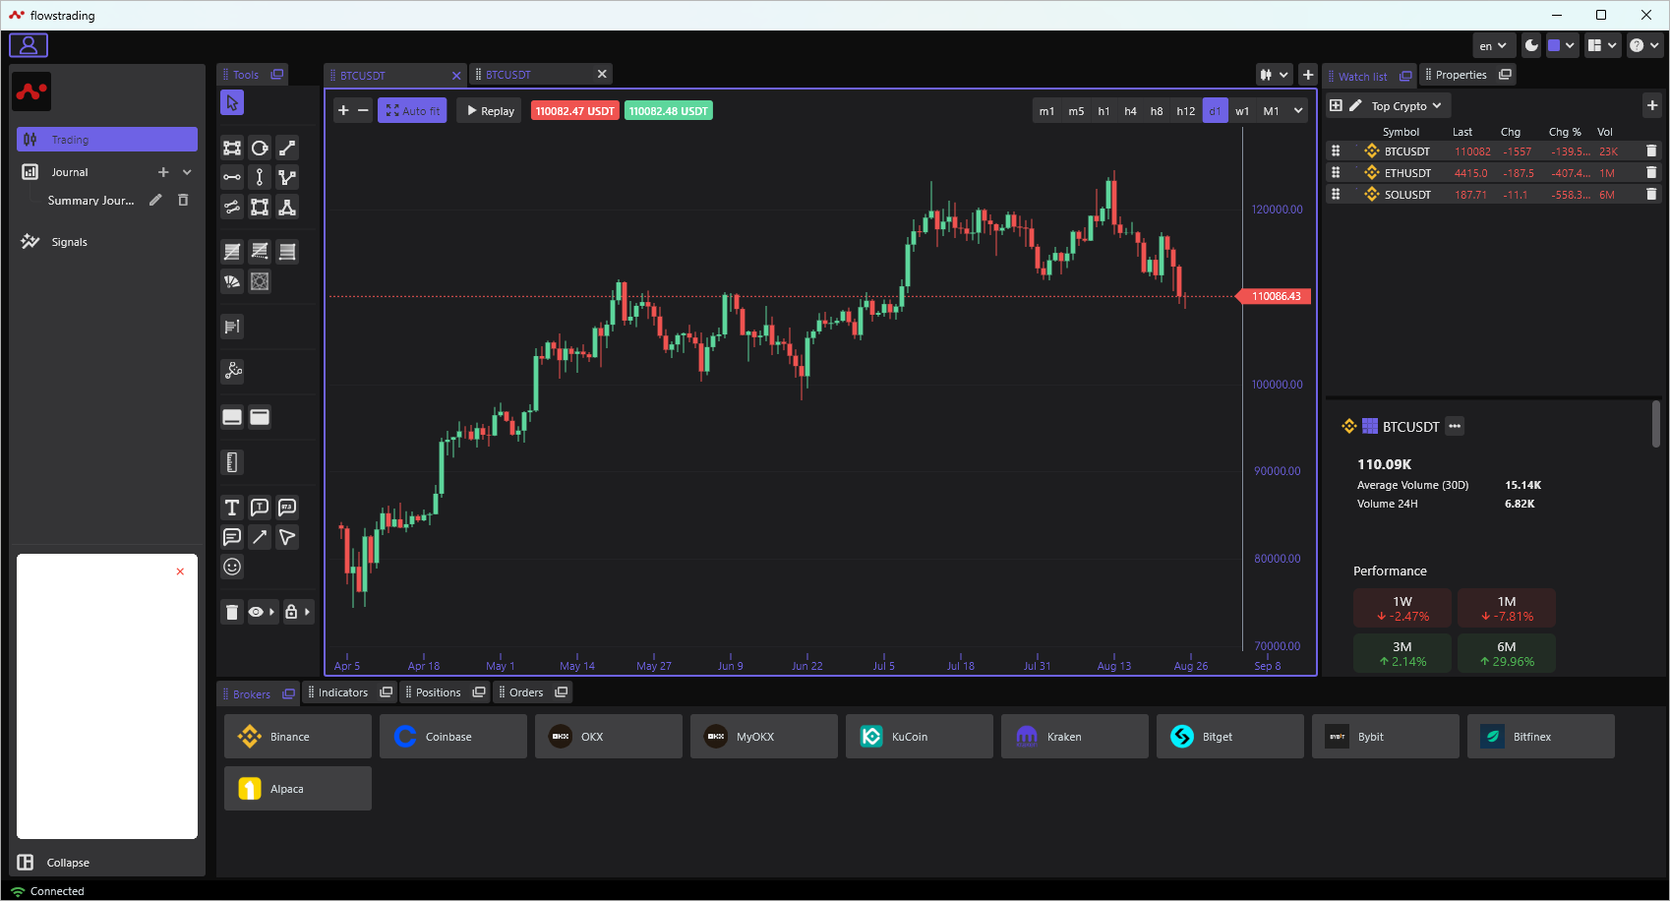This screenshot has width=1670, height=901.
Task: Select the h4 timeframe
Action: 1130,111
